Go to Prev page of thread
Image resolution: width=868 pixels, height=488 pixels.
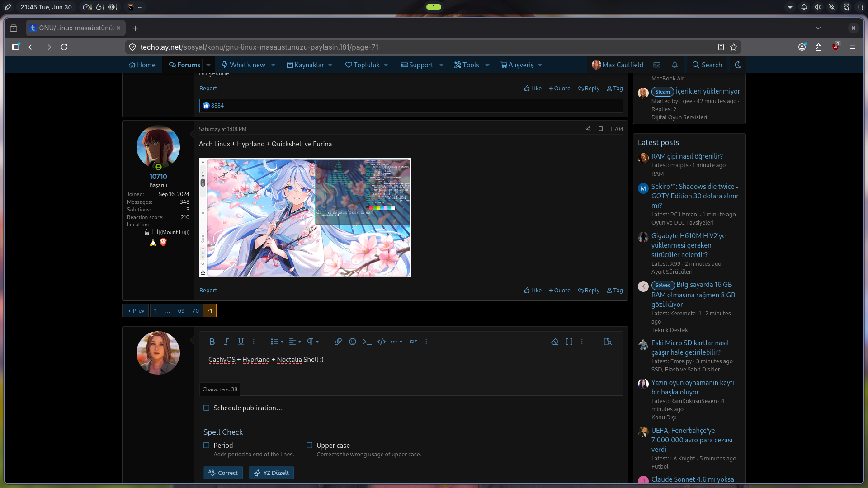click(x=136, y=311)
